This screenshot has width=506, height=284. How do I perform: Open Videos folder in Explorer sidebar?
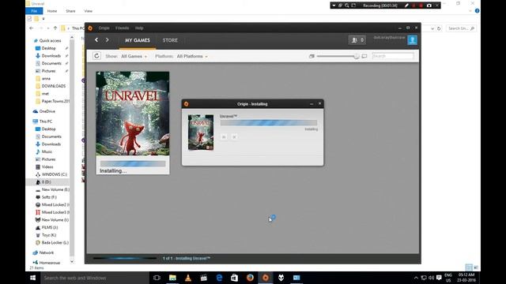point(47,166)
